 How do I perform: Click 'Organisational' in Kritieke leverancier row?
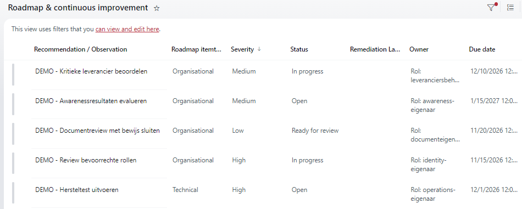(x=193, y=71)
